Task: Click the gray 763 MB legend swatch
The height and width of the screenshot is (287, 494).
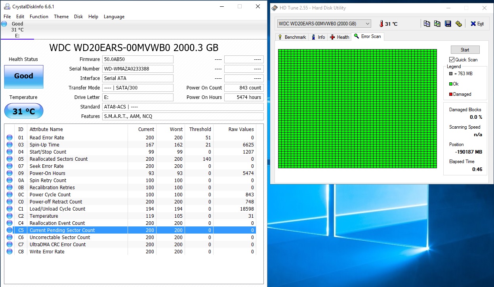Action: pos(451,74)
